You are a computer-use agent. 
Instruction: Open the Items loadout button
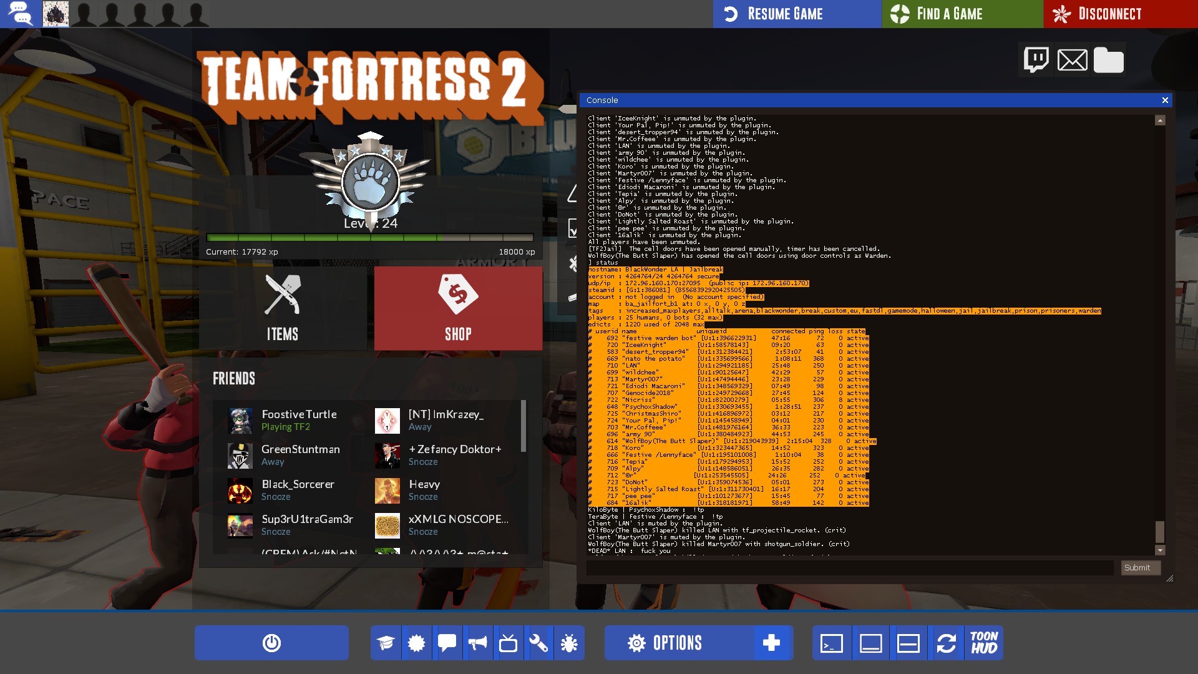(283, 308)
